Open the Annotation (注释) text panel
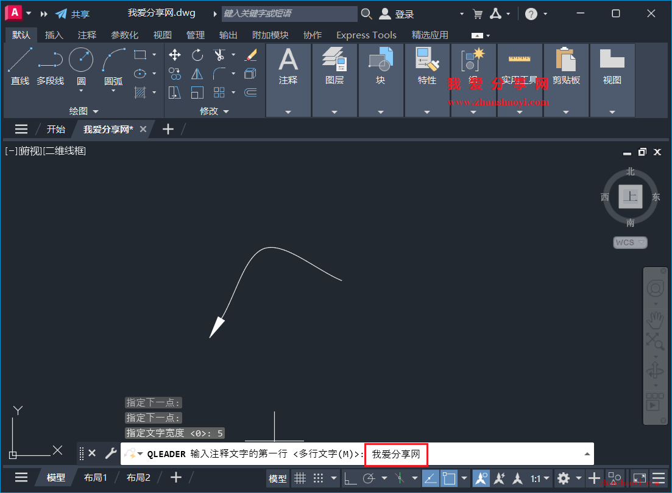This screenshot has width=672, height=493. (288, 80)
